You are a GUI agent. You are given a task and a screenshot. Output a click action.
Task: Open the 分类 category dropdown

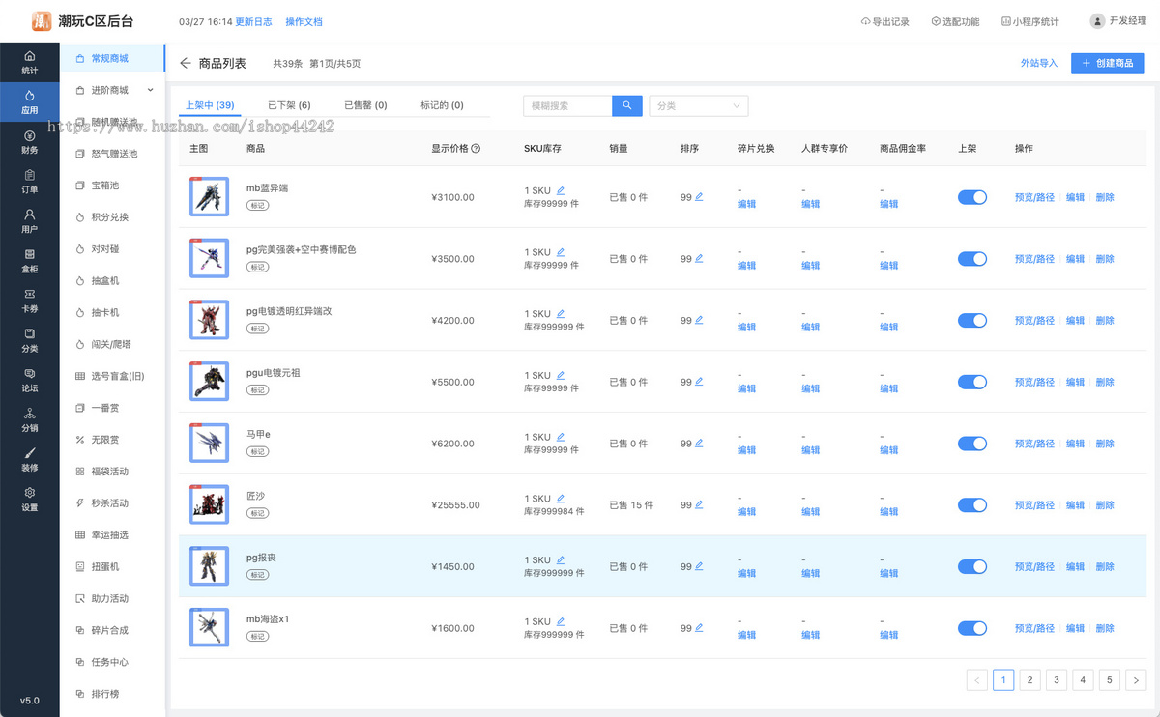point(699,105)
